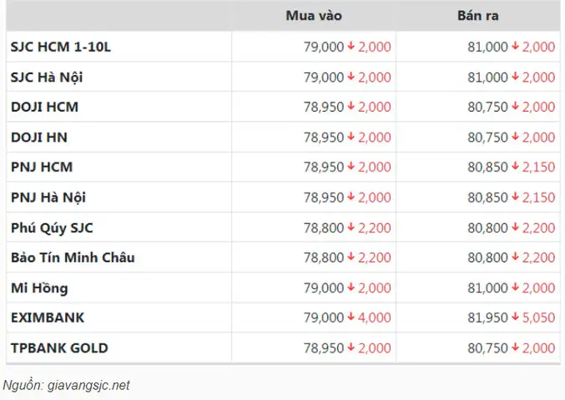
Task: Click down arrow in DOJI HN buy price
Action: (351, 137)
